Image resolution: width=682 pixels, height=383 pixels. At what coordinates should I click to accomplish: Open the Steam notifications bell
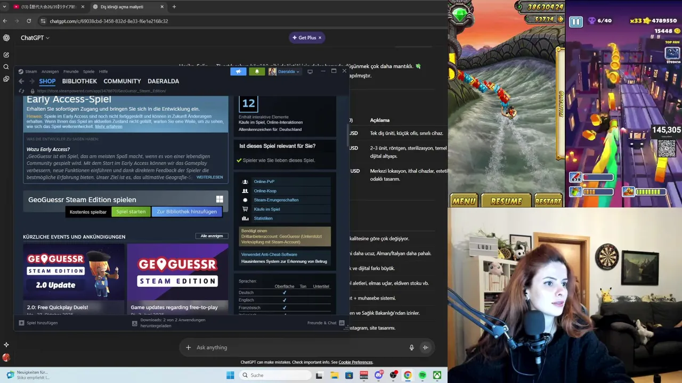[x=257, y=71]
